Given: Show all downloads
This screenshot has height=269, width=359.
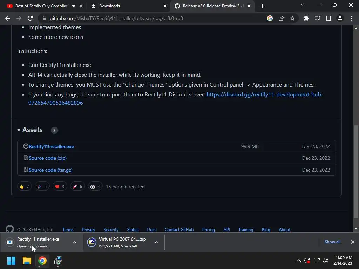Looking at the screenshot, I should [x=332, y=242].
